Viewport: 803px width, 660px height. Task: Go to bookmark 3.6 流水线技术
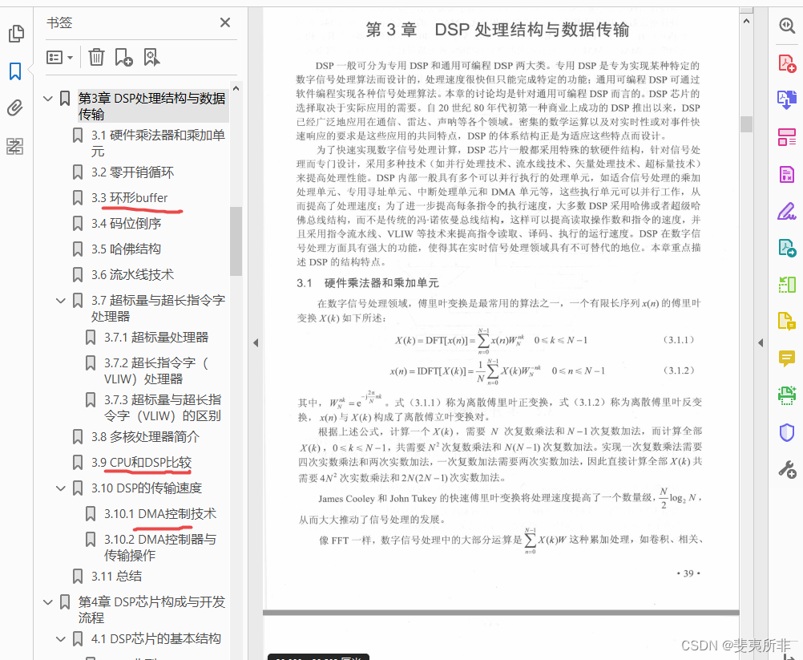[133, 274]
